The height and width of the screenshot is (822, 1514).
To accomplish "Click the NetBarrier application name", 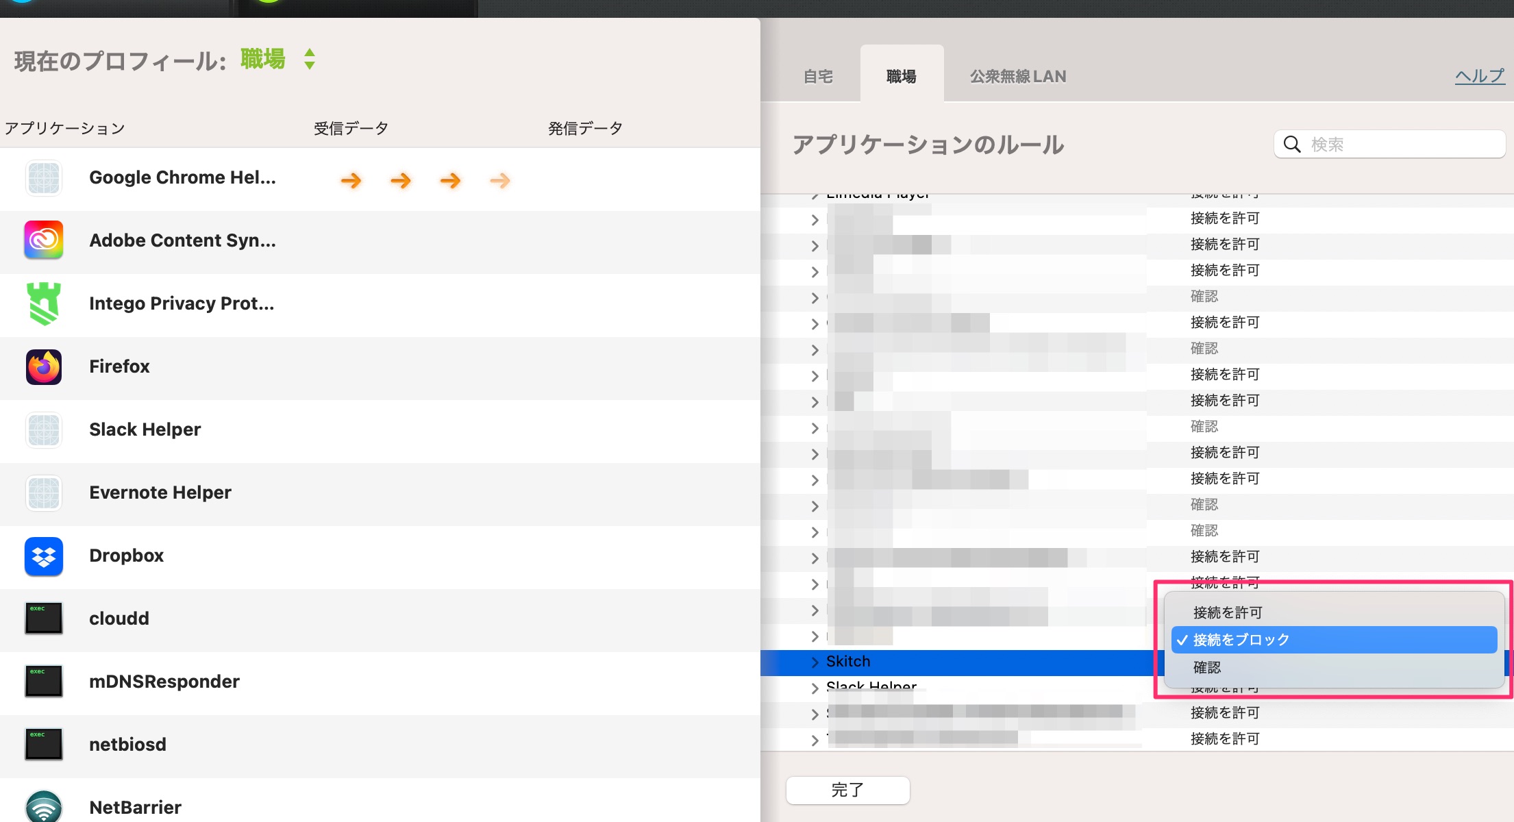I will pos(135,808).
